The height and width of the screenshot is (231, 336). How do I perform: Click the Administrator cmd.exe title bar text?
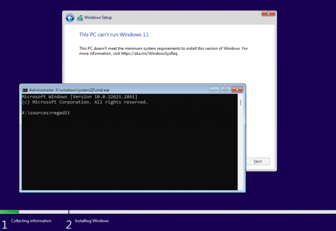click(x=69, y=90)
